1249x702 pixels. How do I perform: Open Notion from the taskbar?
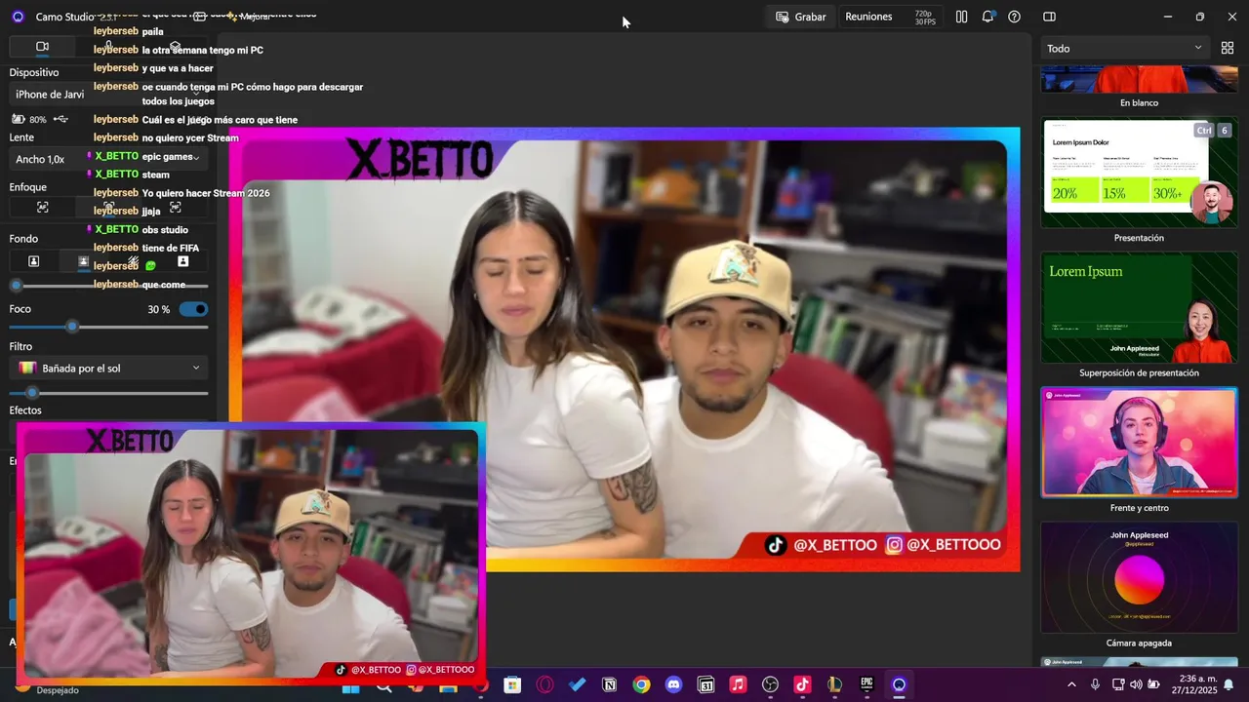click(609, 684)
